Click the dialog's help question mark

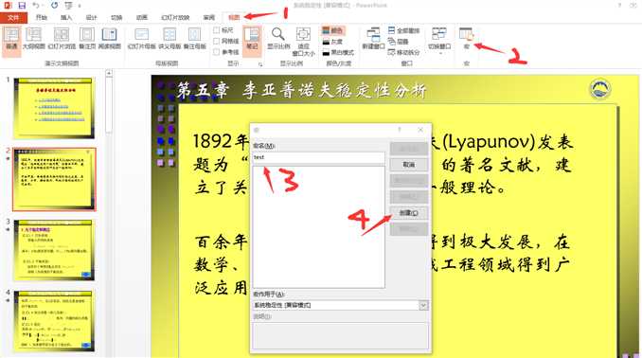400,130
